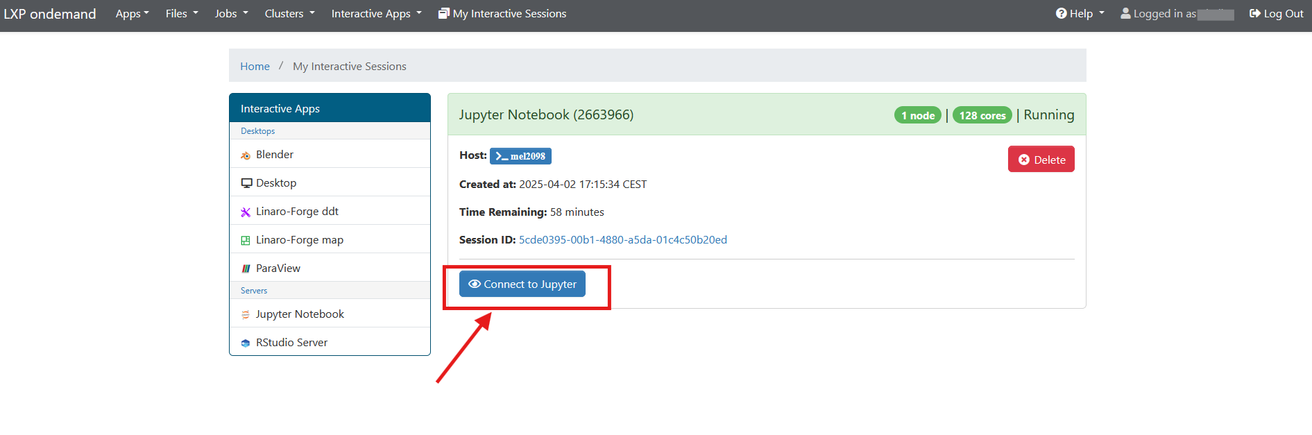Open the Jobs dropdown menu
Image resolution: width=1312 pixels, height=435 pixels.
pyautogui.click(x=231, y=14)
